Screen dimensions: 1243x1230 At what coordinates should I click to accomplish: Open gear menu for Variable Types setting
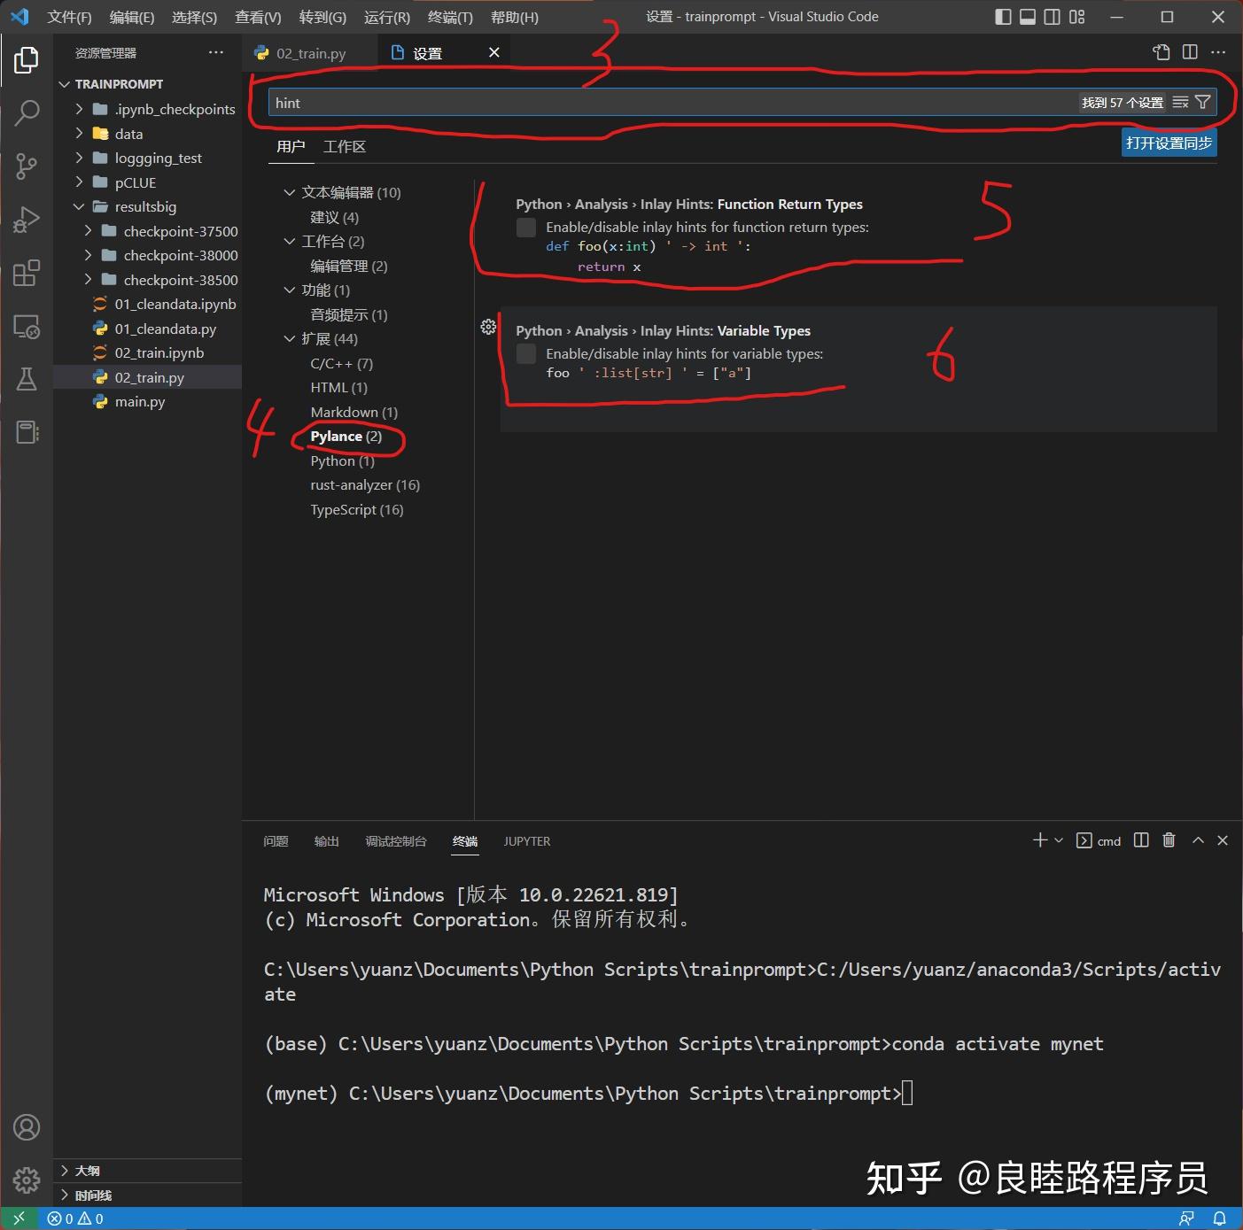tap(488, 327)
